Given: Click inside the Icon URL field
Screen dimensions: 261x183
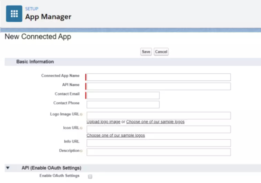Looking at the screenshot, I should point(158,129).
